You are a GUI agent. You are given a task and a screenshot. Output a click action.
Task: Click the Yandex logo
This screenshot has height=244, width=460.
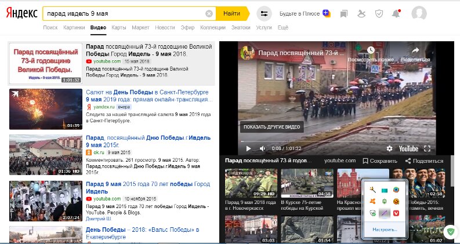(22, 13)
